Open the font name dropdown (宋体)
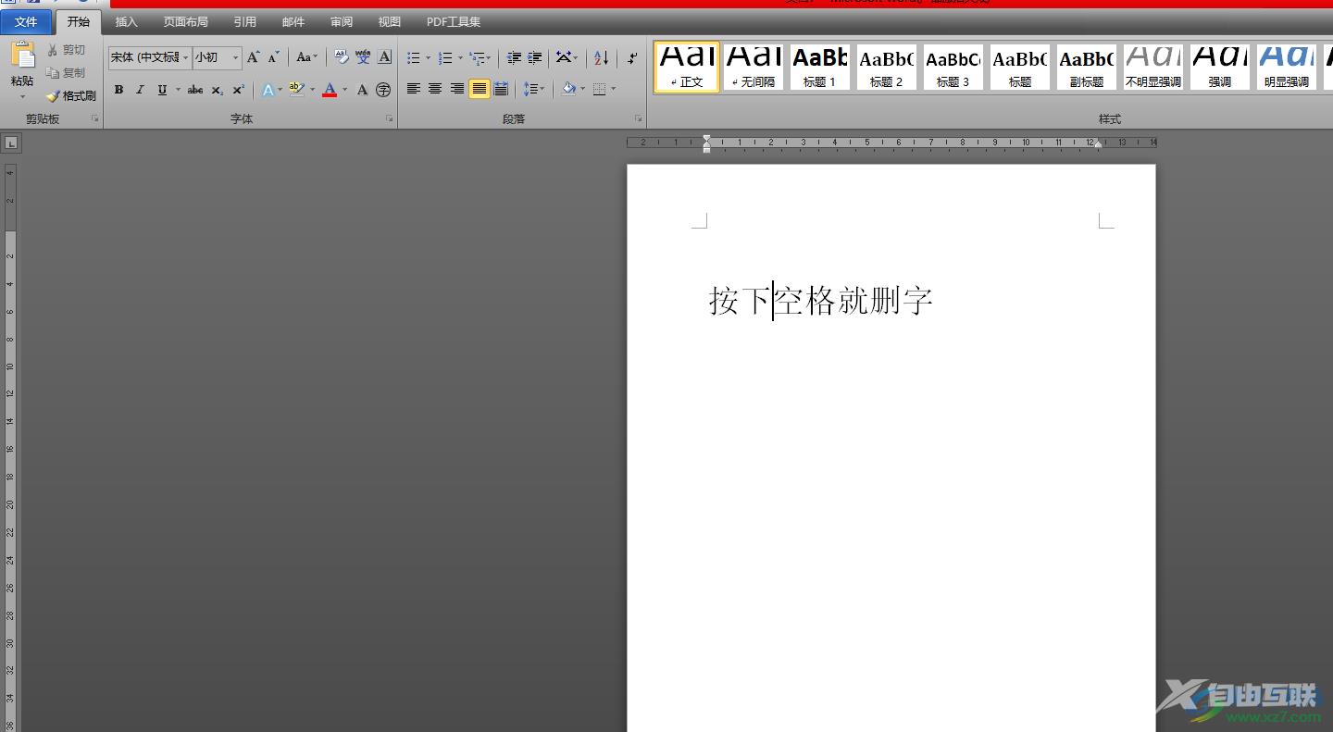1333x732 pixels. pos(185,57)
